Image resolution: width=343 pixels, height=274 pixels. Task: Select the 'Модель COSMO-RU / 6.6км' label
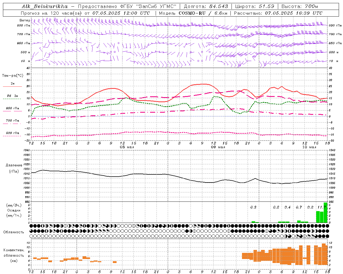193,13
